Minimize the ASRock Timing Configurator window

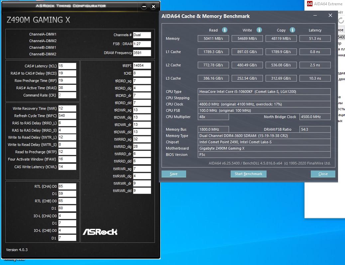[144, 7]
